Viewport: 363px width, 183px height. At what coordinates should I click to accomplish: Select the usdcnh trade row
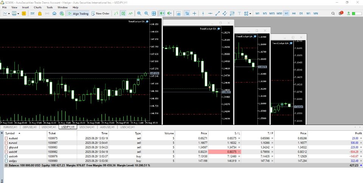point(183,156)
